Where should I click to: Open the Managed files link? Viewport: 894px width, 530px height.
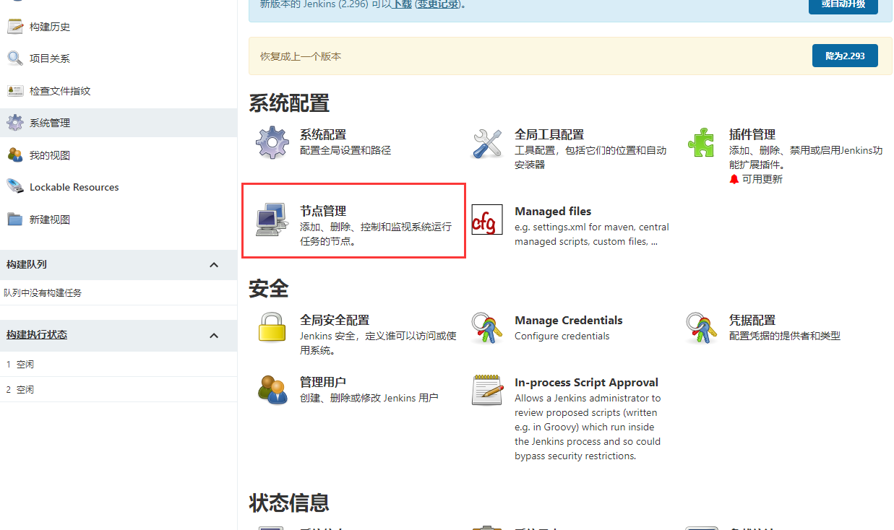(x=553, y=211)
